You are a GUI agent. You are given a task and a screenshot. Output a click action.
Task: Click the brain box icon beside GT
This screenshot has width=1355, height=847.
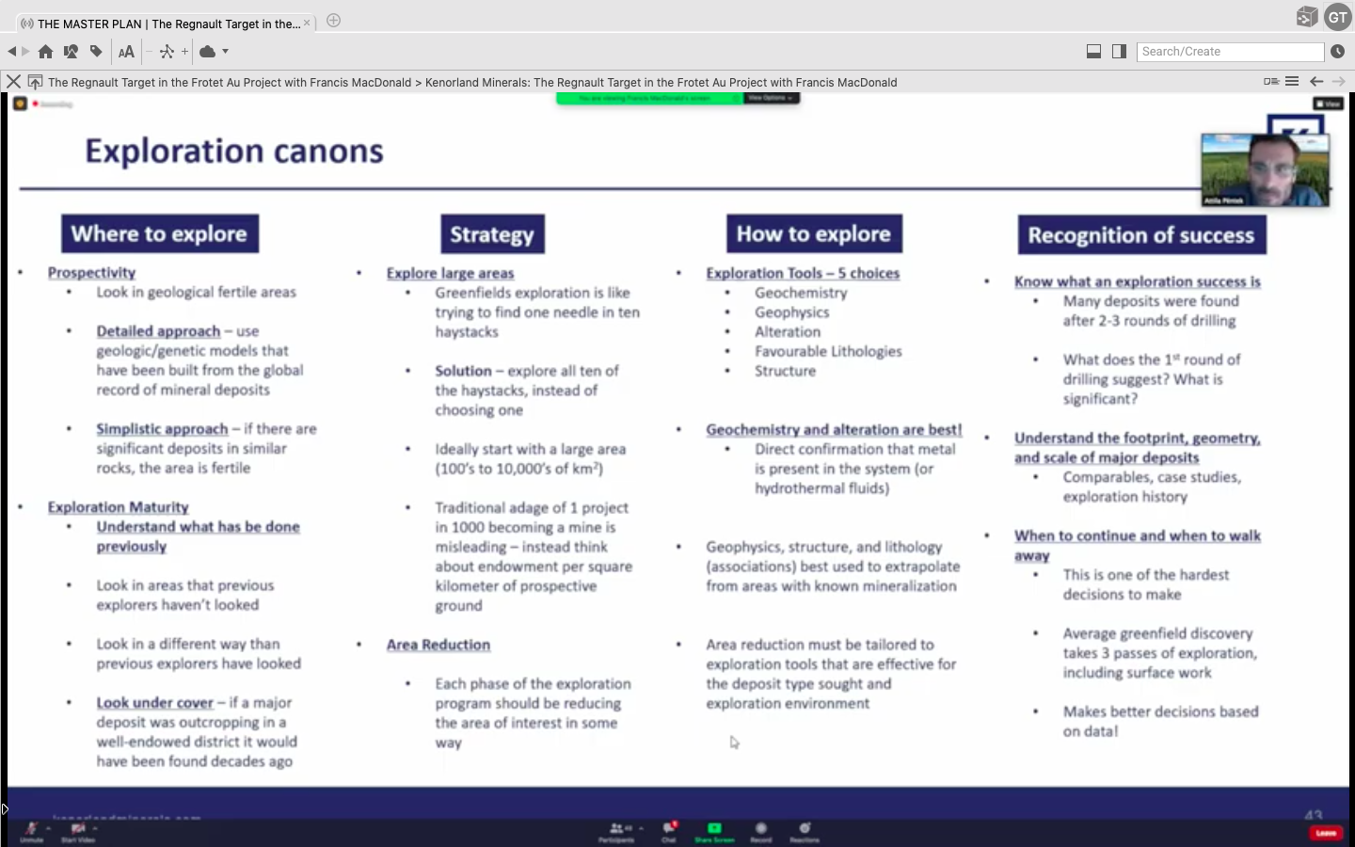(x=1306, y=17)
